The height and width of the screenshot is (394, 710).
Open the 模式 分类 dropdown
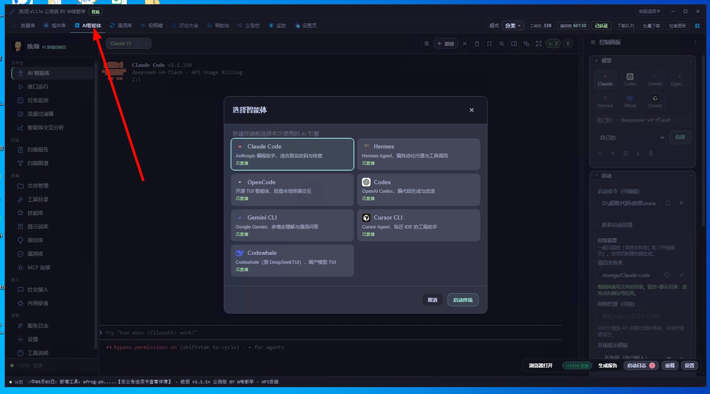513,26
